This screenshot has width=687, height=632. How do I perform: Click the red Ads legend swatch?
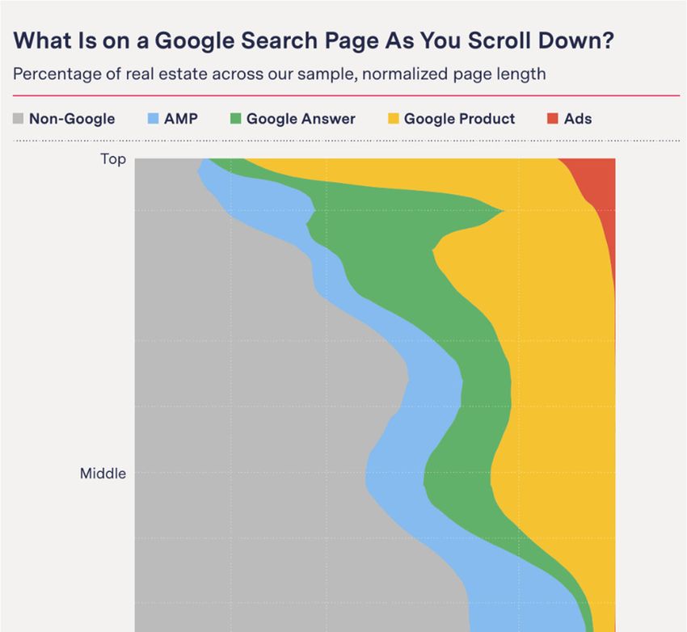[x=553, y=118]
